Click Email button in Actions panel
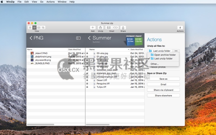Screen dimensions: 216x135 pos(163,84)
